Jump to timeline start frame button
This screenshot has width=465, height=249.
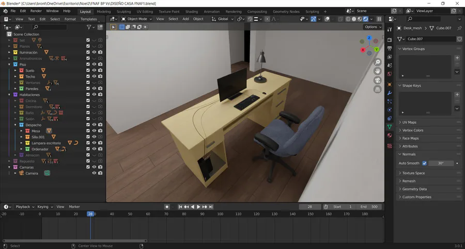pyautogui.click(x=180, y=207)
